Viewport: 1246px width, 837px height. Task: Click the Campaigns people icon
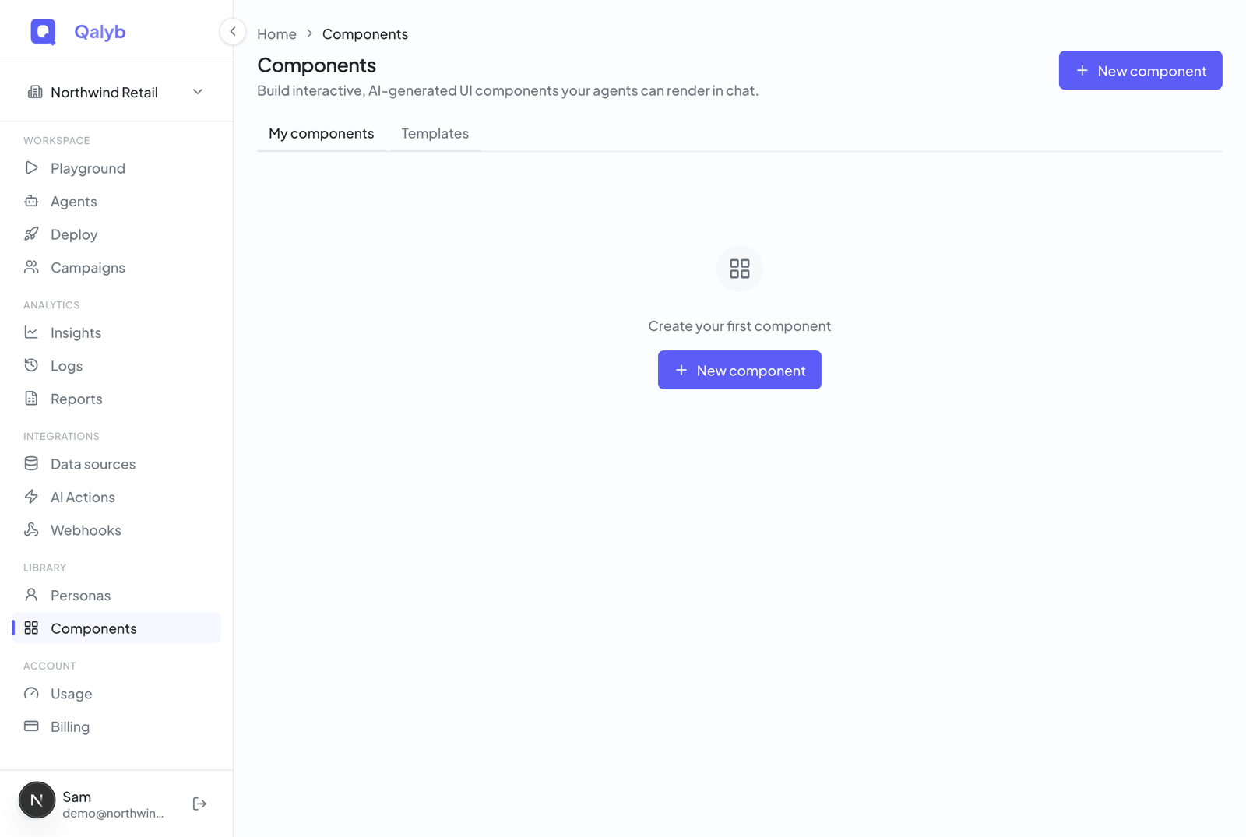coord(31,267)
